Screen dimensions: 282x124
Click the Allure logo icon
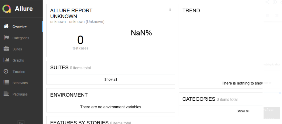point(7,9)
